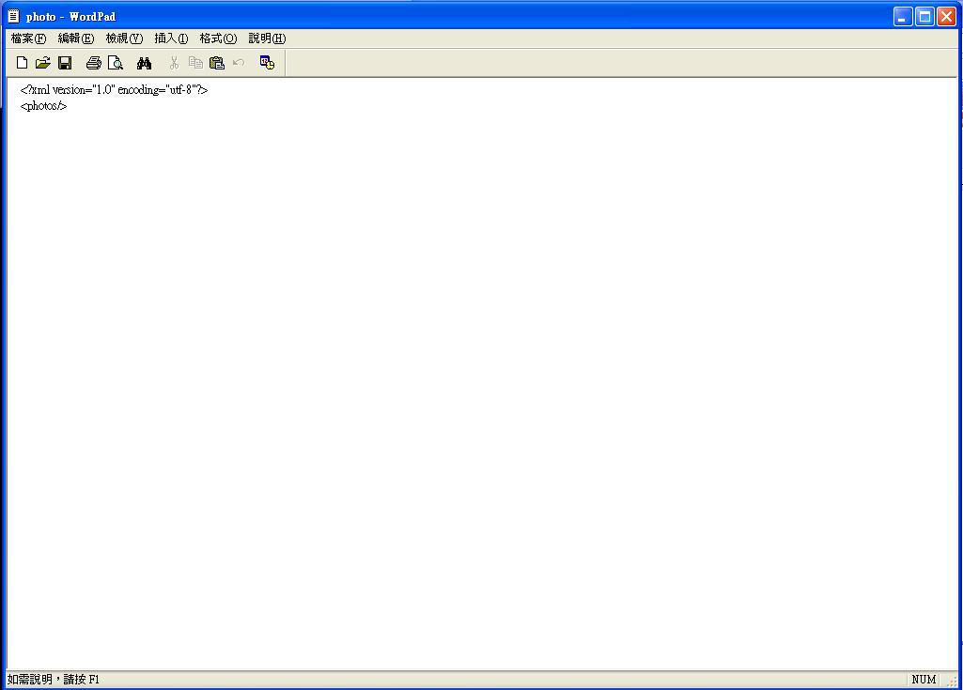Viewport: 963px width, 690px height.
Task: Click the Undo arrow icon
Action: 239,63
